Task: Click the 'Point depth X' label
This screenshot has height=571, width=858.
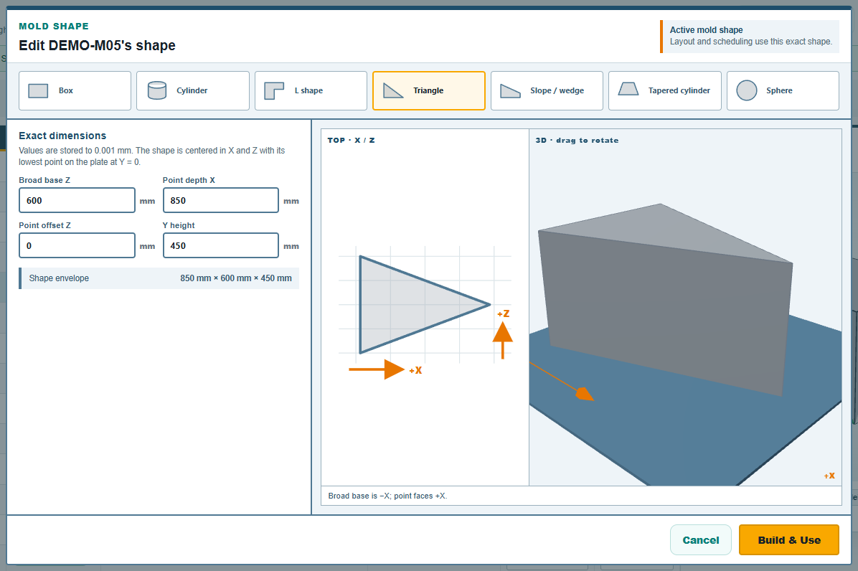Action: (189, 180)
